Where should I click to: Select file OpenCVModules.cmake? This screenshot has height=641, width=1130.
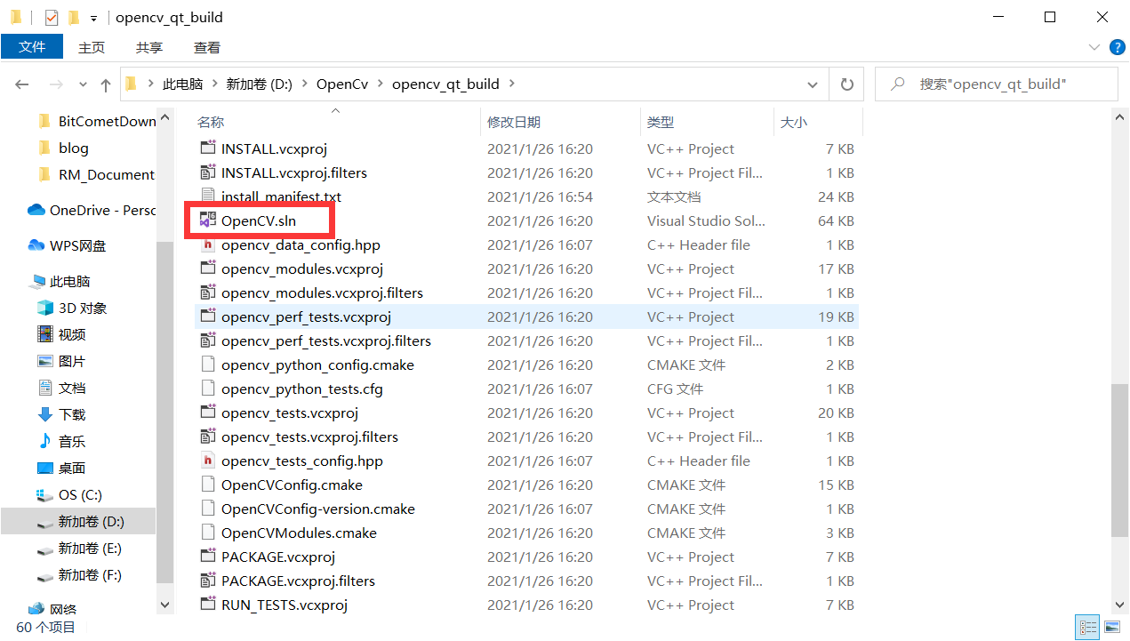coord(526,533)
